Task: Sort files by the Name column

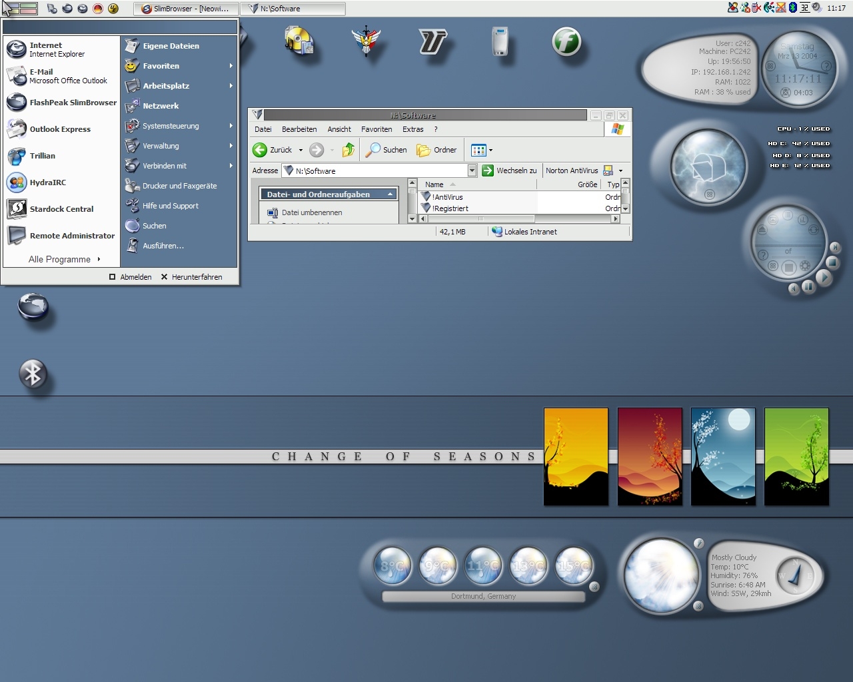Action: (x=478, y=184)
